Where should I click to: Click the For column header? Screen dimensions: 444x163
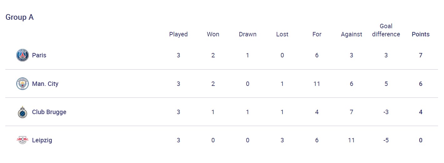point(317,34)
